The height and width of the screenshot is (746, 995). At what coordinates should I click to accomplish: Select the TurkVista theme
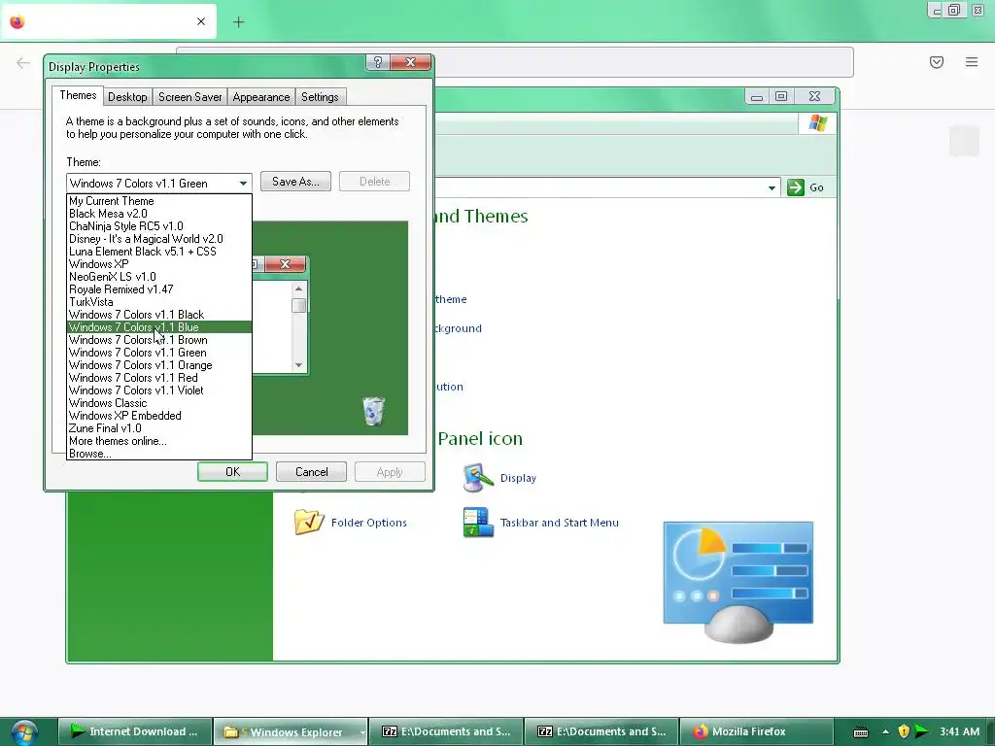159,302
